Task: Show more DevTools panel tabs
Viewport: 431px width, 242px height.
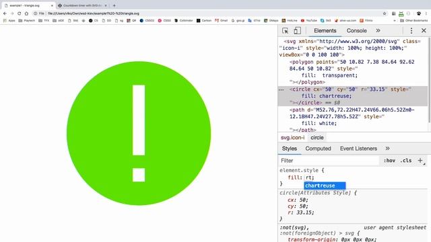Action: 378,31
